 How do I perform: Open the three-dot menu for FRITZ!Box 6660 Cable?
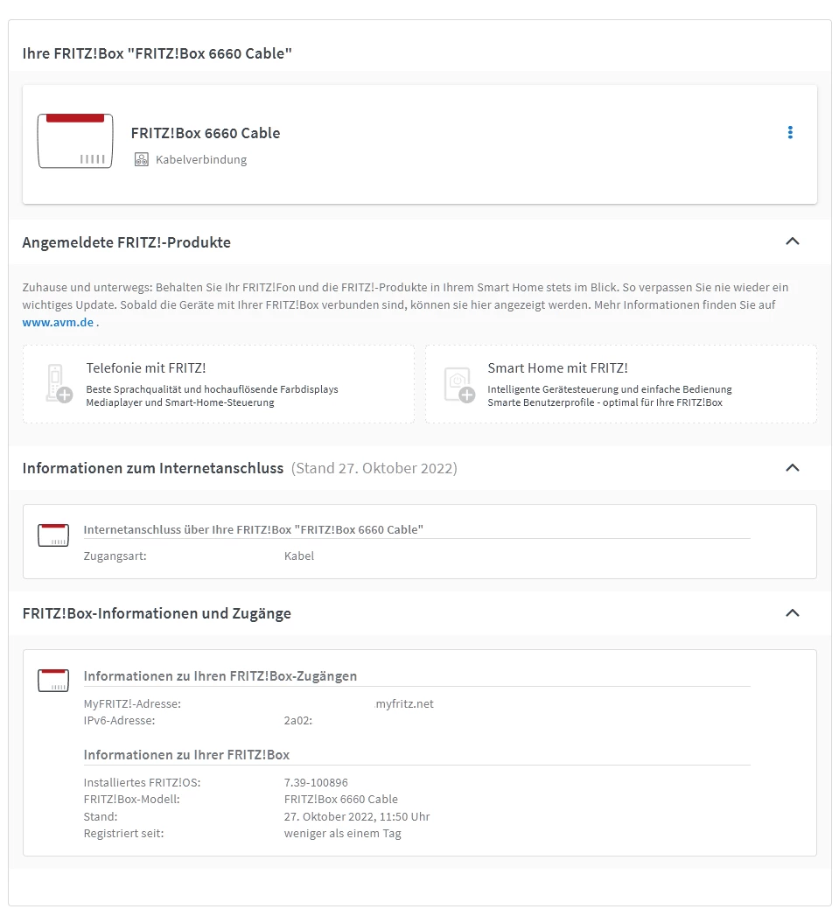pyautogui.click(x=790, y=132)
